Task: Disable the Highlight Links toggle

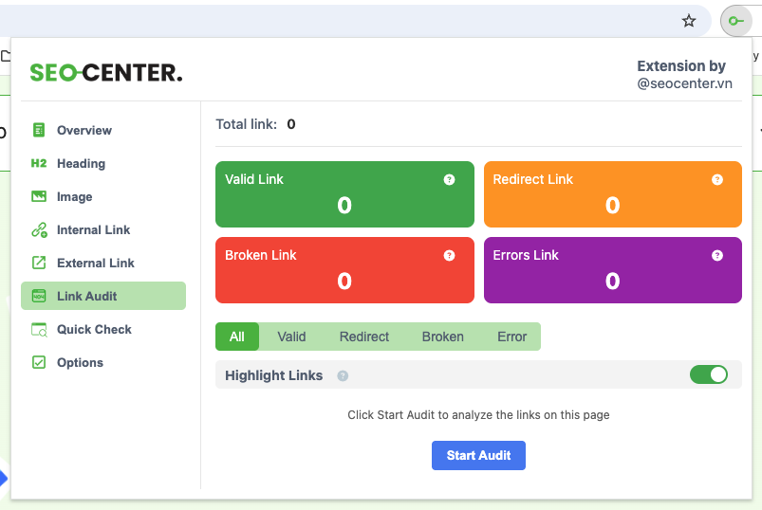Action: point(709,374)
